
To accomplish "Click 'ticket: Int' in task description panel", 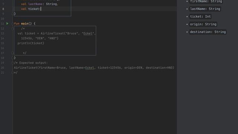I will pos(200,16).
